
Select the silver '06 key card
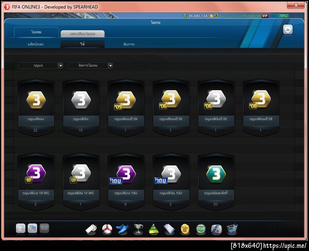[216, 107]
